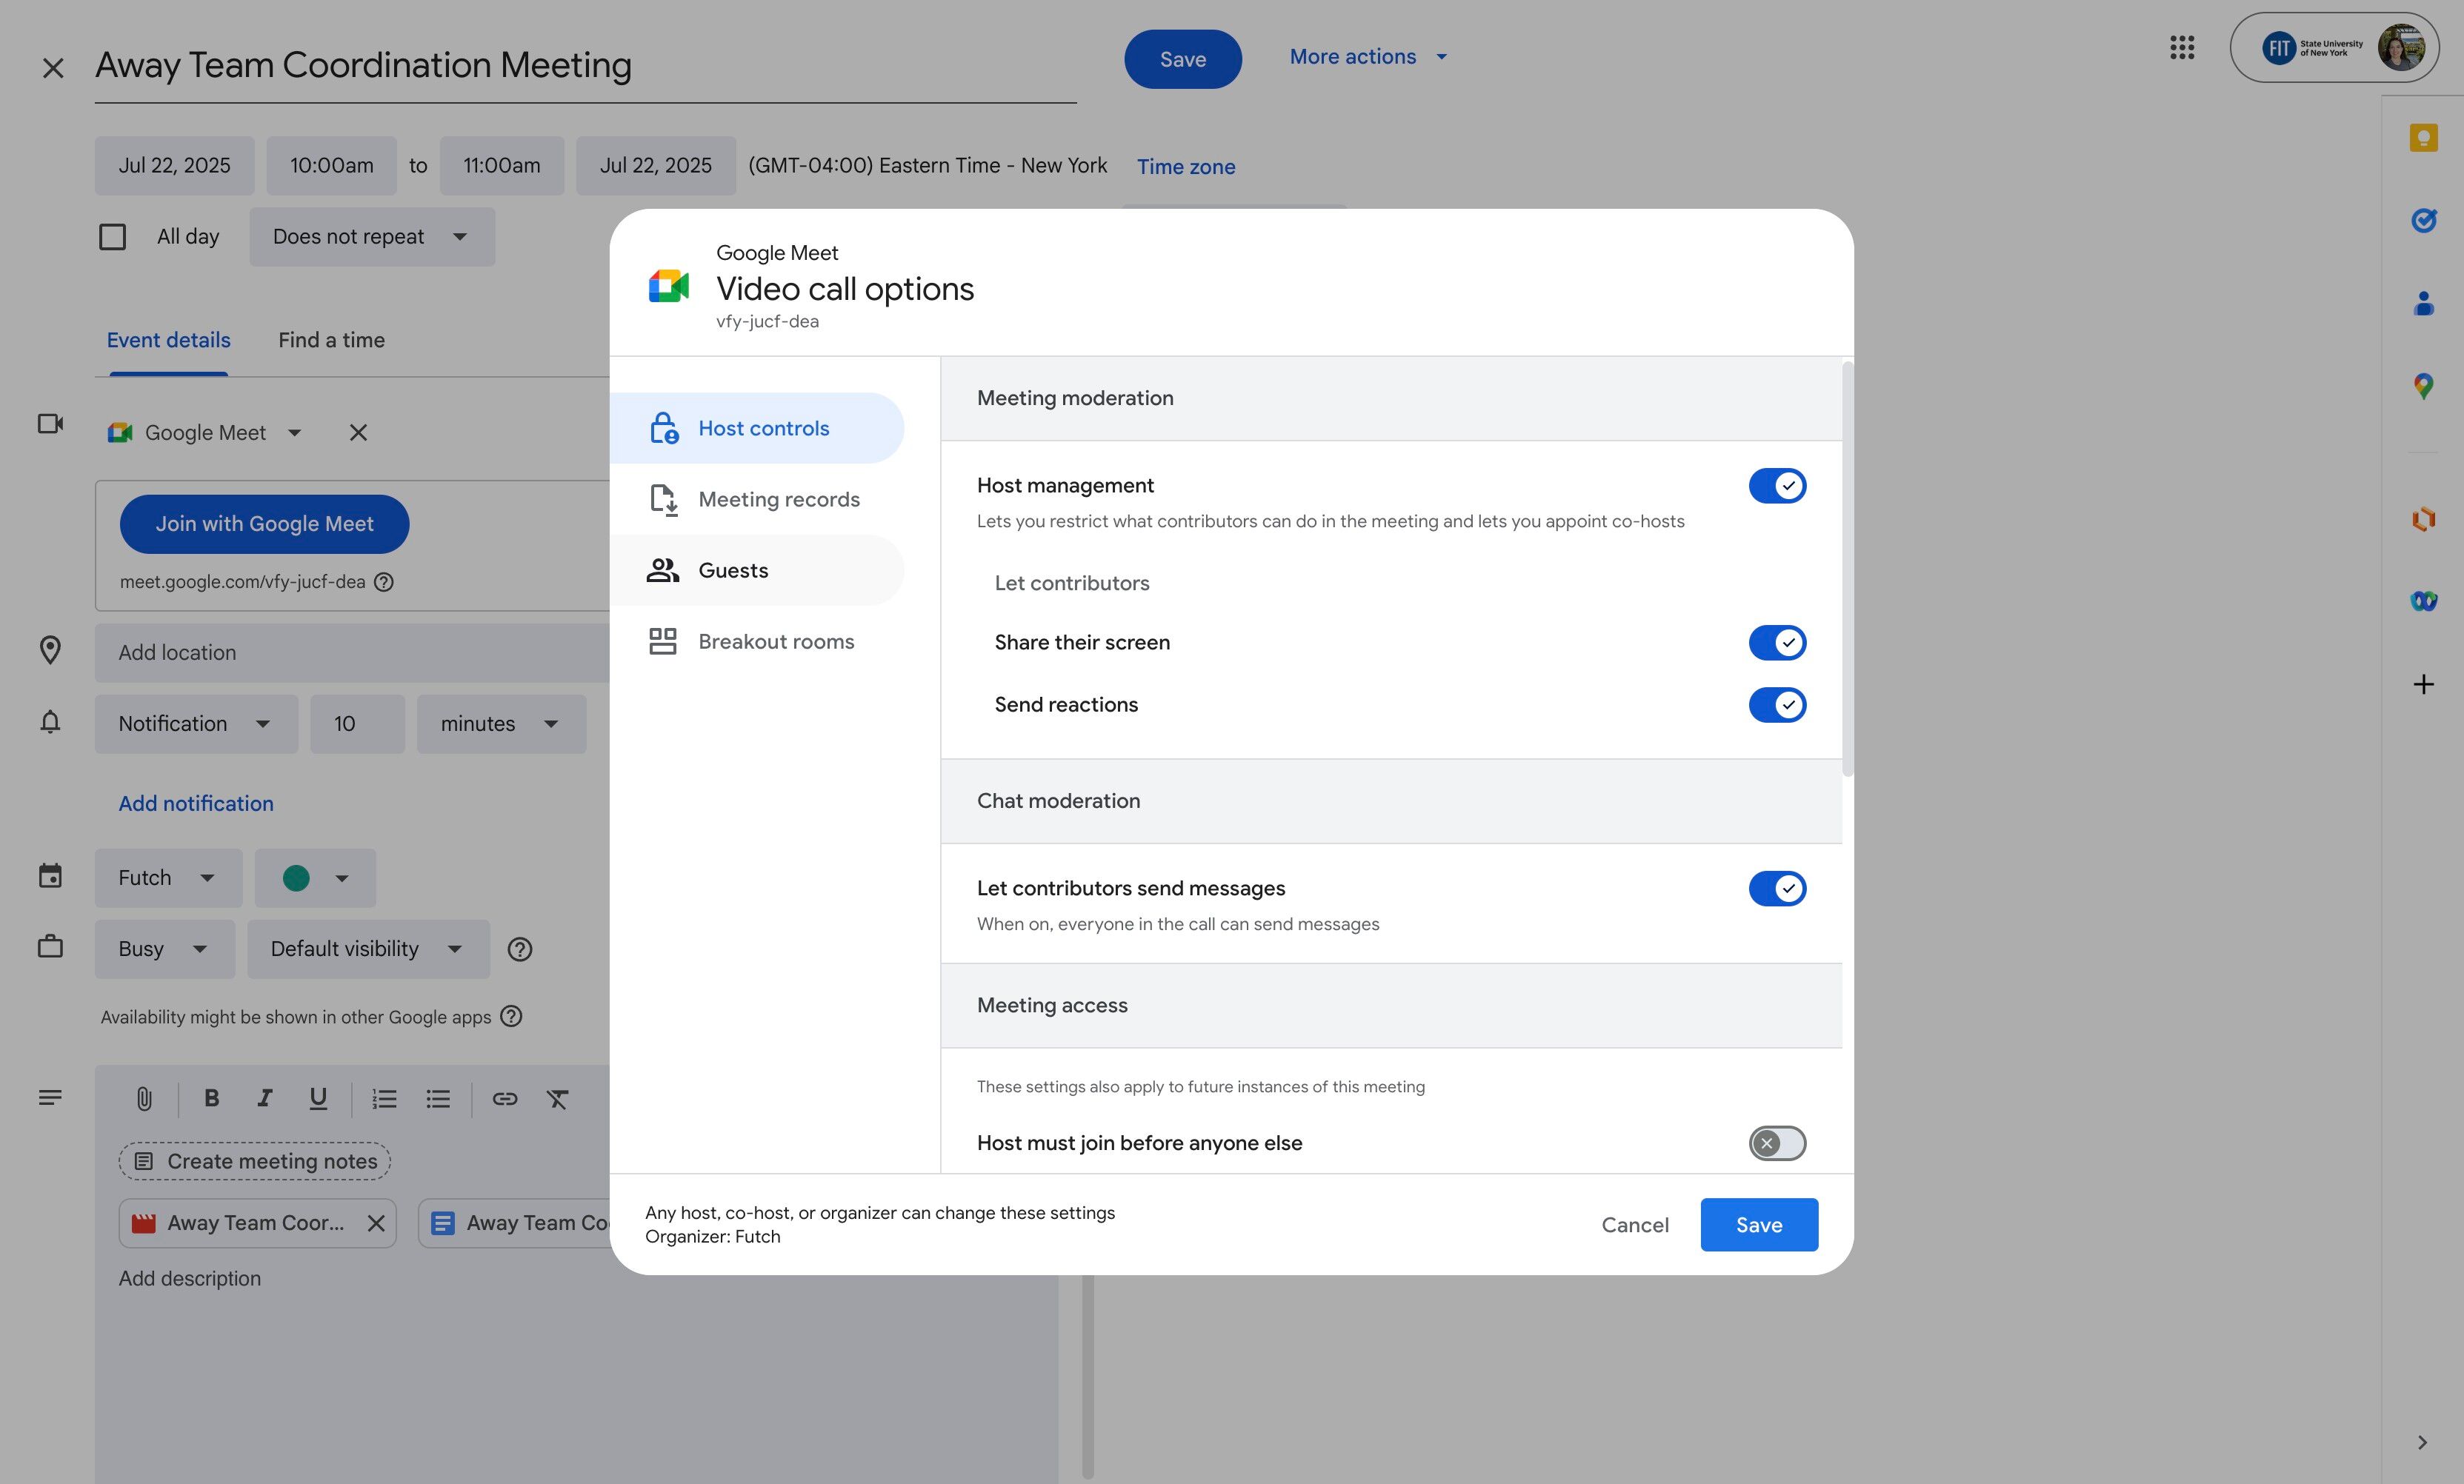The width and height of the screenshot is (2464, 1484).
Task: Enable Host must join before anyone else
Action: click(1777, 1143)
